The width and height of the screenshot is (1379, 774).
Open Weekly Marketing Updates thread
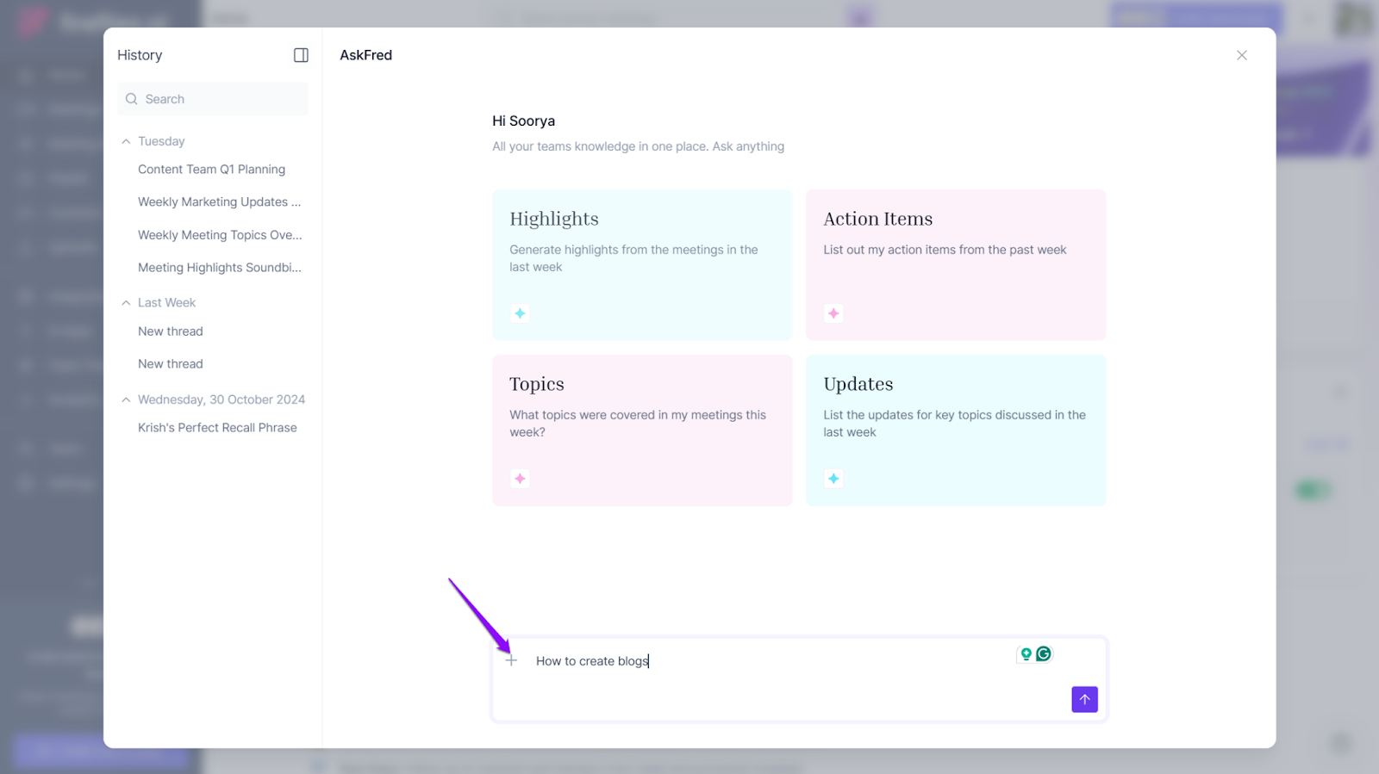[x=219, y=202]
